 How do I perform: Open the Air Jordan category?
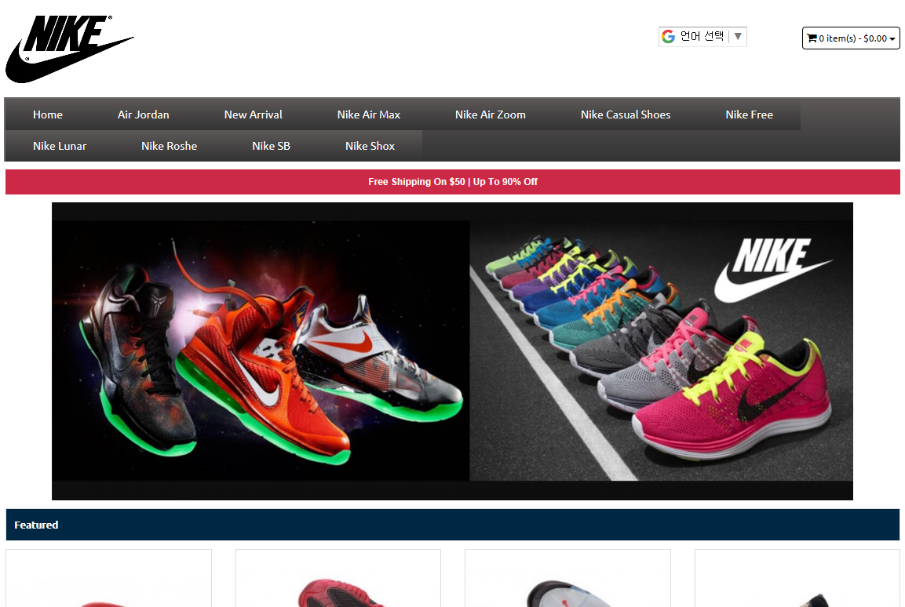pyautogui.click(x=143, y=114)
